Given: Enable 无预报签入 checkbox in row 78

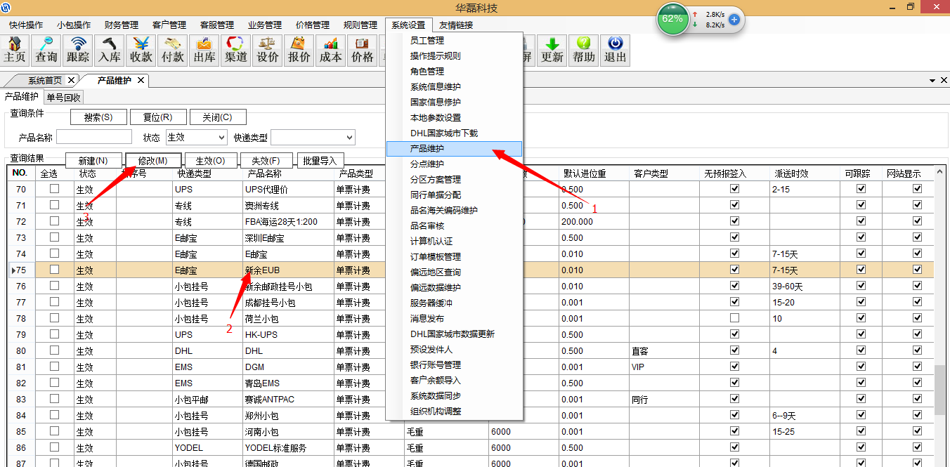Looking at the screenshot, I should [734, 318].
